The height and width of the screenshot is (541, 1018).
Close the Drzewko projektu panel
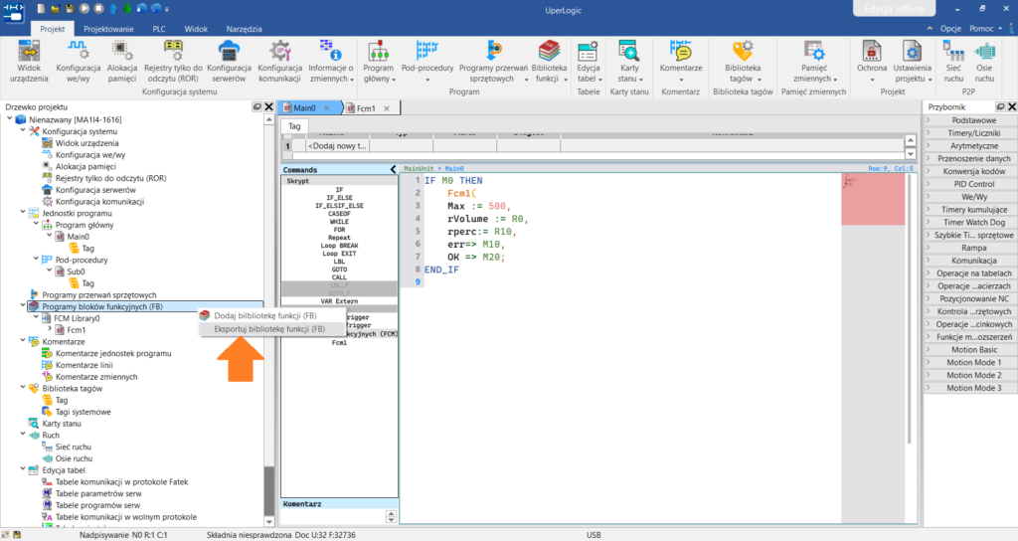point(268,106)
